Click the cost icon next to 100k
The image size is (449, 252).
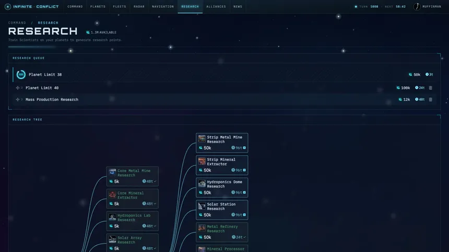398,87
